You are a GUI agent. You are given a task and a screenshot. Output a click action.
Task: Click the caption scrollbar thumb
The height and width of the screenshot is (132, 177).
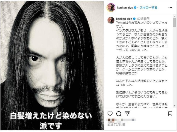coord(175,22)
